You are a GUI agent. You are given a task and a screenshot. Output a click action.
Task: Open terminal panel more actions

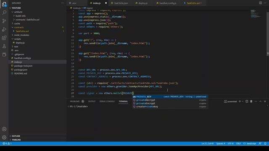(256, 102)
